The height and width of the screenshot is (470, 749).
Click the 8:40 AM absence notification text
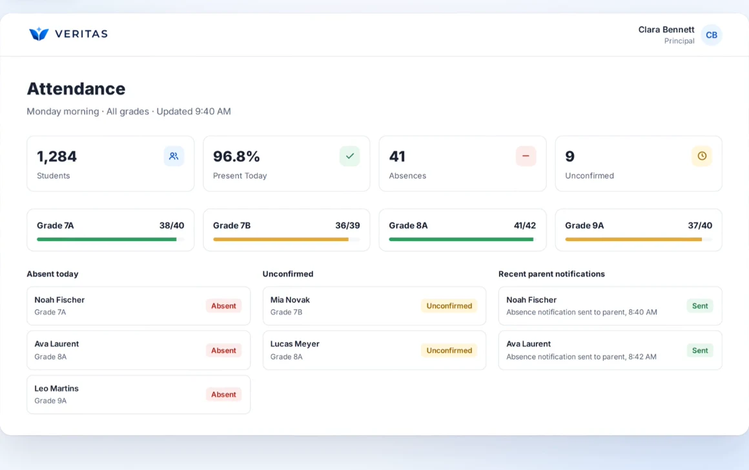(x=581, y=312)
